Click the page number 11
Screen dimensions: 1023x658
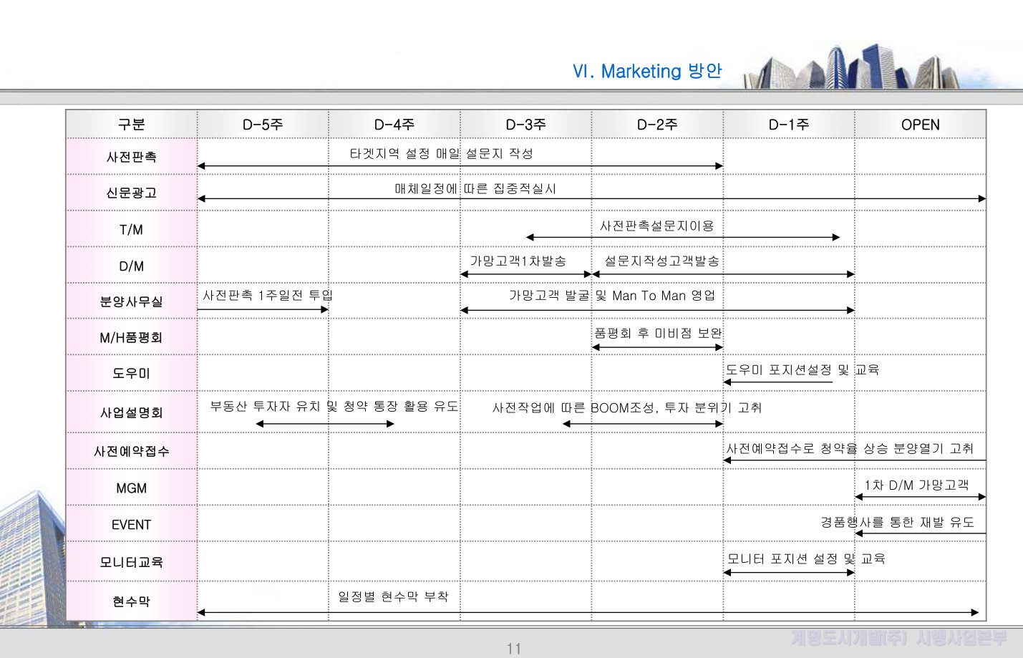[514, 649]
